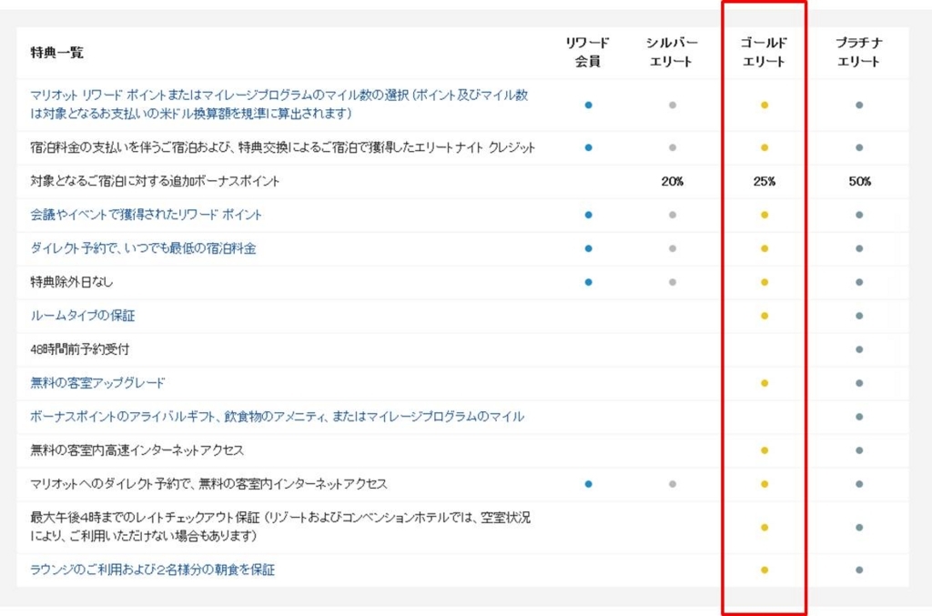Viewport: 932px width, 616px height.
Task: Click the yellow ゴールドエリート dot in 無料の客室アップグレード row
Action: click(x=765, y=383)
